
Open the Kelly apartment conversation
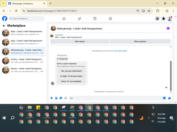click(x=23, y=33)
